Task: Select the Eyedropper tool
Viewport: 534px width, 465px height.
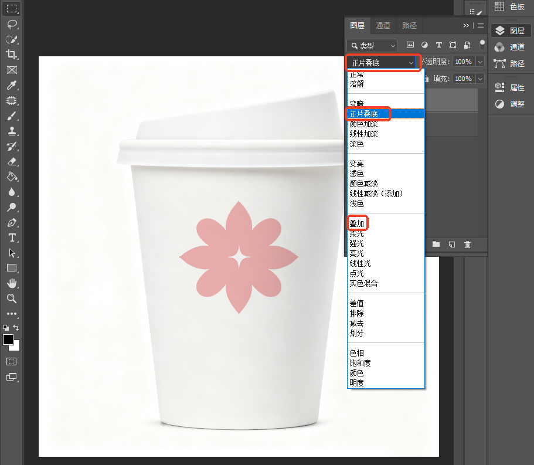Action: (12, 85)
